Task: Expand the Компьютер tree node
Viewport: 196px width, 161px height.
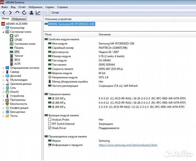Action: [x=4, y=28]
